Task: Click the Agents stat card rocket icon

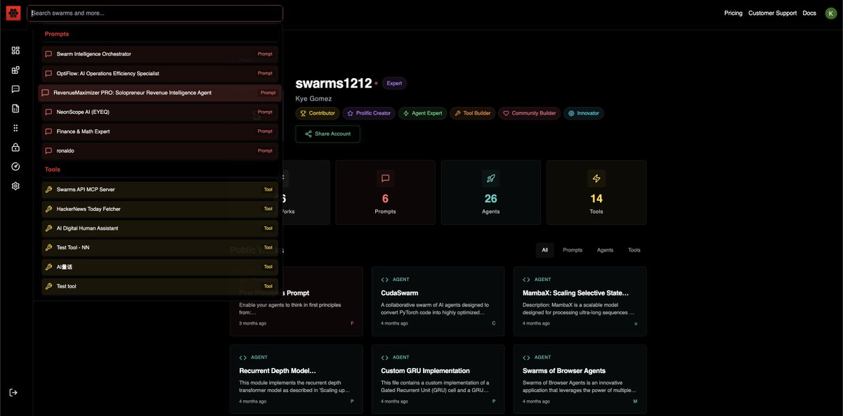Action: (490, 178)
